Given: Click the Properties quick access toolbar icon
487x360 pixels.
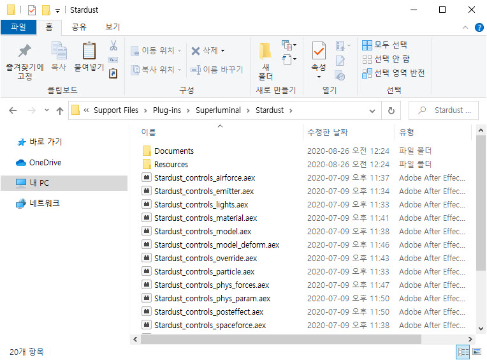Looking at the screenshot, I should pos(32,10).
